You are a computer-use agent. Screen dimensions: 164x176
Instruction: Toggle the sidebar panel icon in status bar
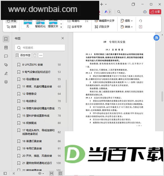pyautogui.click(x=5, y=174)
